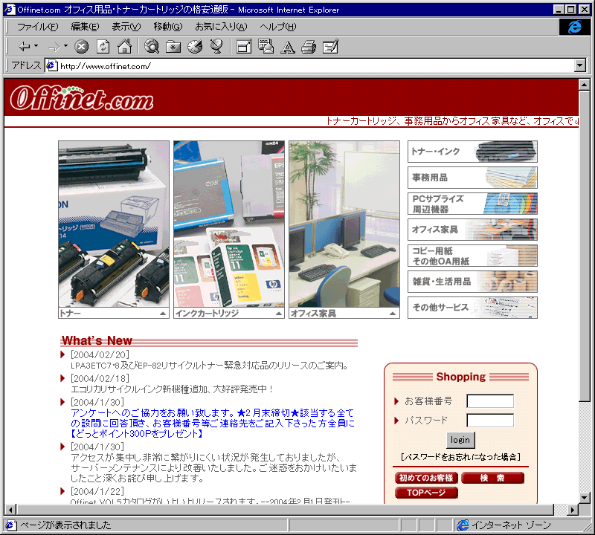Screen dimensions: 595x535
Task: Click the Edit page toolbar icon
Action: pos(330,47)
